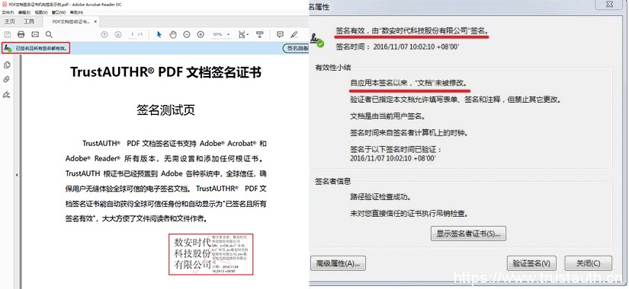
Task: Click signature valid pen icon in dialog
Action: coord(317,40)
